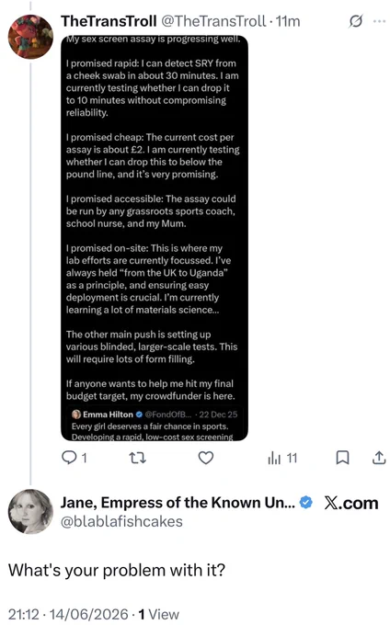This screenshot has width=390, height=625.
Task: Tap the share upload arrow icon
Action: [379, 458]
